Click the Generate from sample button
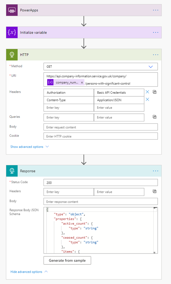 [x=67, y=260]
